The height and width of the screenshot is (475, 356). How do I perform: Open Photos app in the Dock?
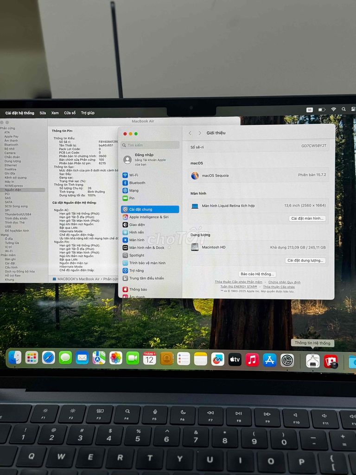click(x=115, y=359)
